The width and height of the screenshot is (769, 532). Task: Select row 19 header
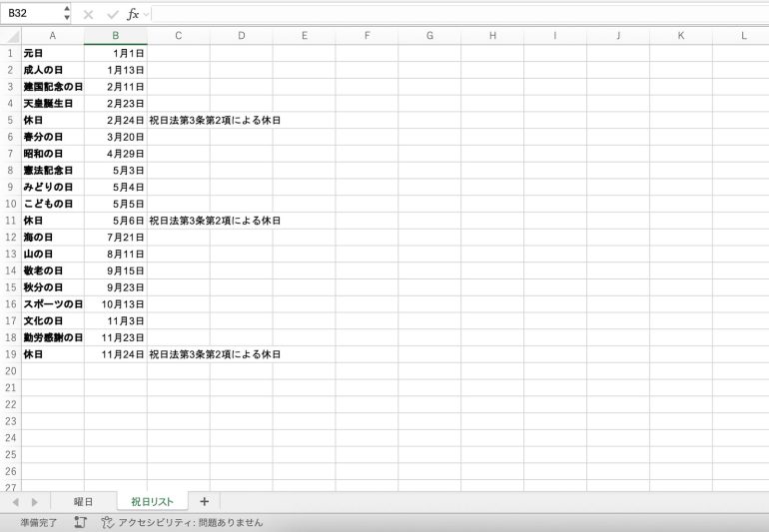tap(10, 354)
